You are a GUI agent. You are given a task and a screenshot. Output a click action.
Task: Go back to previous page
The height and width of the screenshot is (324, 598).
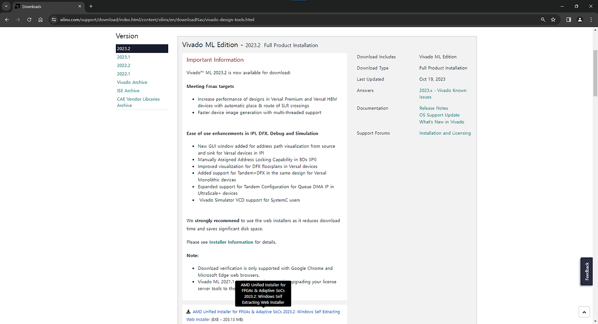tap(7, 20)
